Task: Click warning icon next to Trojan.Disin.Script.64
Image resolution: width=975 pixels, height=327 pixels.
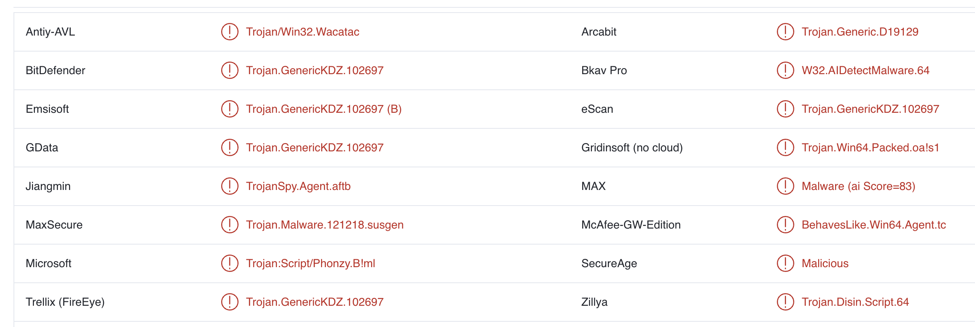Action: (785, 302)
